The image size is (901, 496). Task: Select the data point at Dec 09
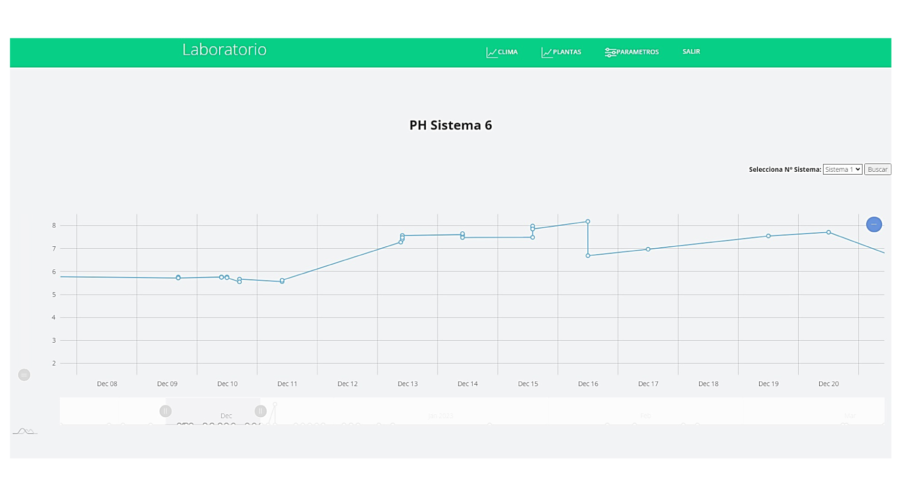pyautogui.click(x=178, y=278)
